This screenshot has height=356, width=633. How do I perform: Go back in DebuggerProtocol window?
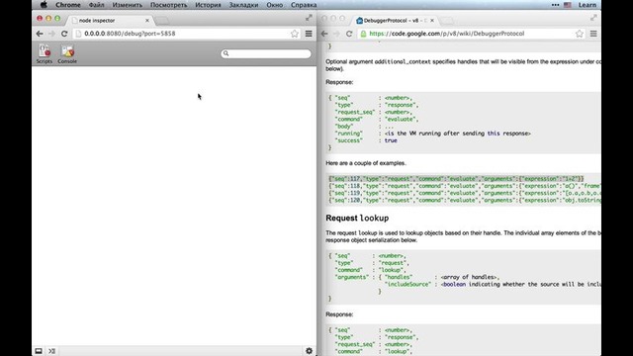click(324, 34)
